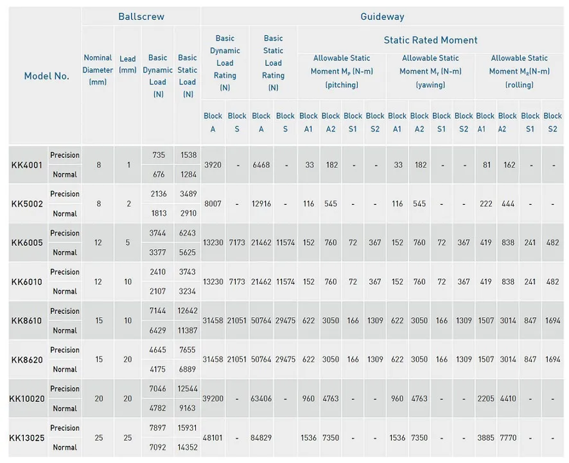Click the Lead (mm) column header
Viewport: 569px width, 463px height.
tap(128, 64)
